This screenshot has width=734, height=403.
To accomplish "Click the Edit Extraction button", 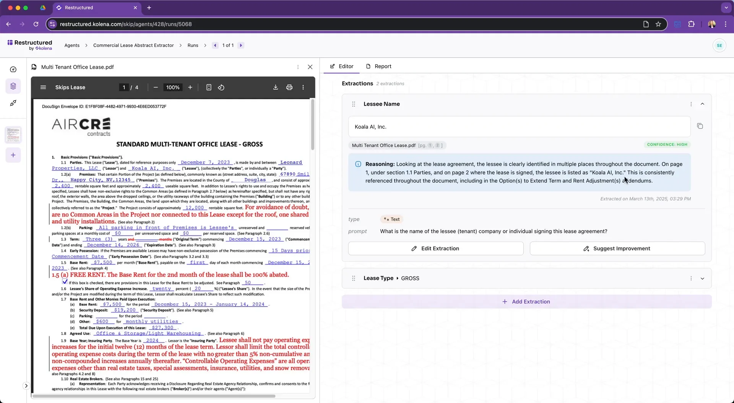I will 436,249.
